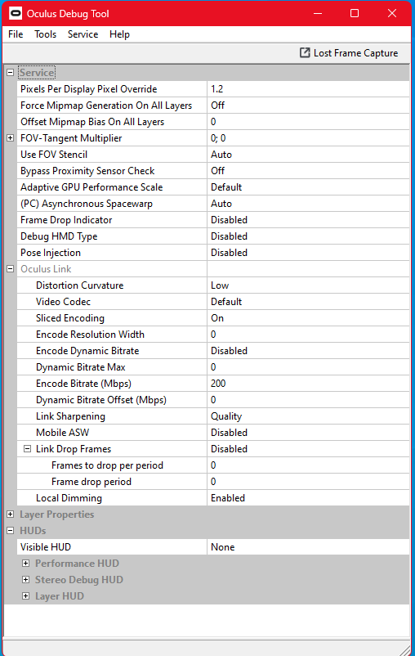The image size is (415, 656).
Task: Open the Service menu
Action: (83, 34)
